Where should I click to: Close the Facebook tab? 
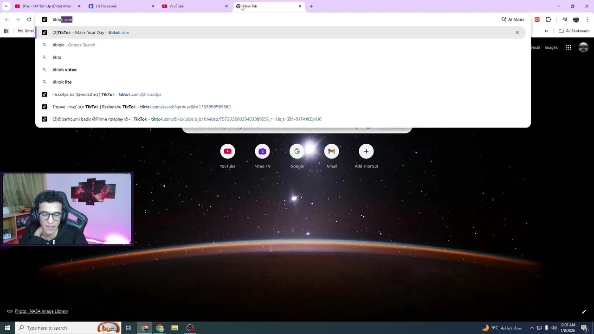pyautogui.click(x=153, y=6)
